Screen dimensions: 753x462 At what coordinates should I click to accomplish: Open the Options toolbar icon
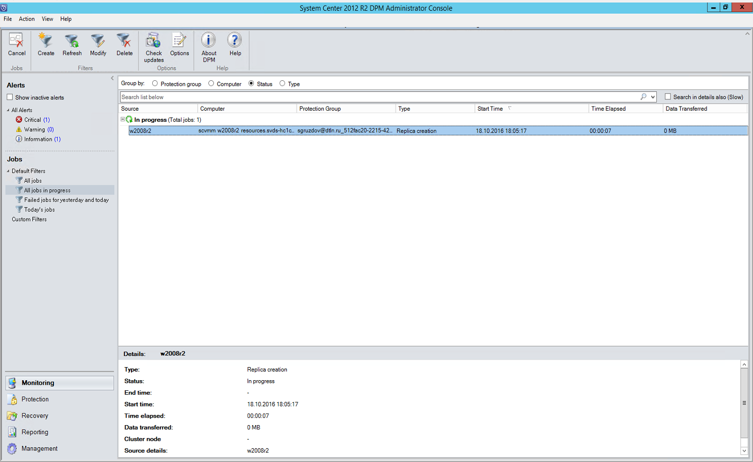point(179,40)
